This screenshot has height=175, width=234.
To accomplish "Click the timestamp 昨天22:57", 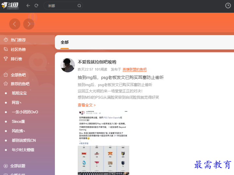I will pos(85,69).
